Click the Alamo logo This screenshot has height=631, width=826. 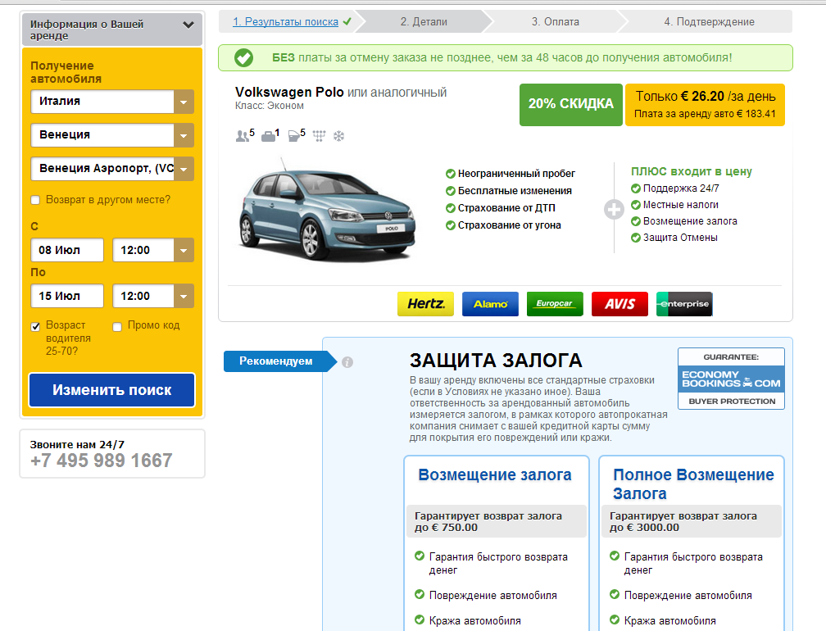[490, 304]
